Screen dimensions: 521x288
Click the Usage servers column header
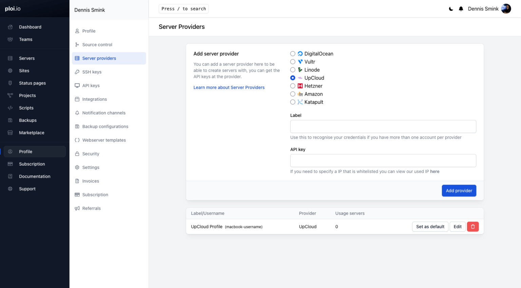tap(350, 213)
